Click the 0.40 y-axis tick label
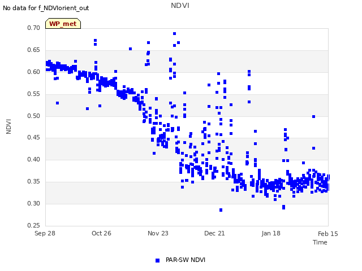 click(x=33, y=159)
